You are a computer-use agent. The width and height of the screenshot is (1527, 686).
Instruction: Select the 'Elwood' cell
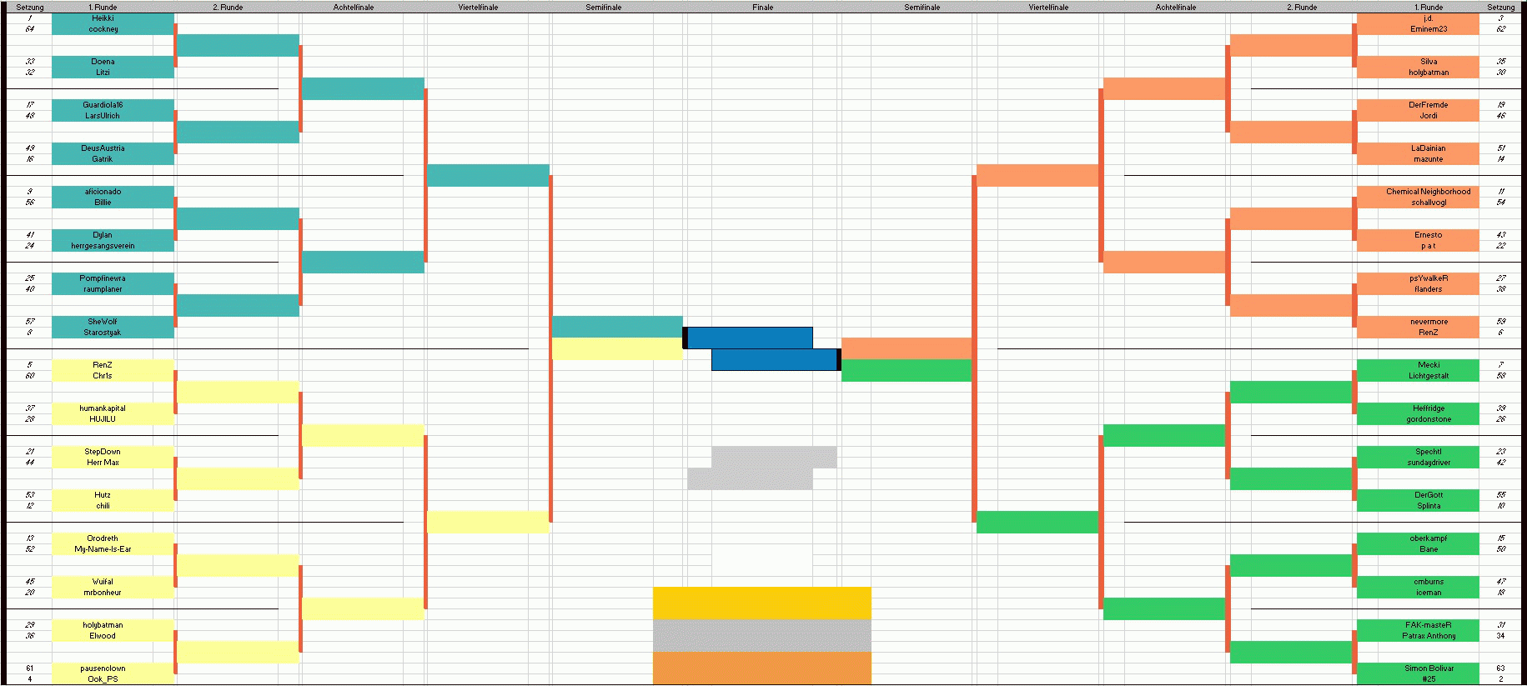coord(113,636)
